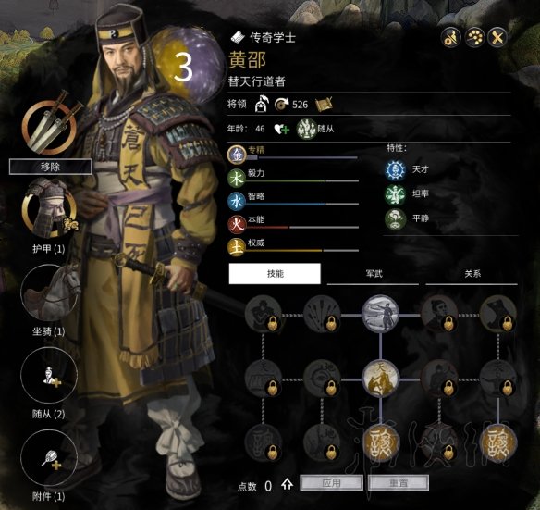Switch to the 军武 tab

click(374, 274)
